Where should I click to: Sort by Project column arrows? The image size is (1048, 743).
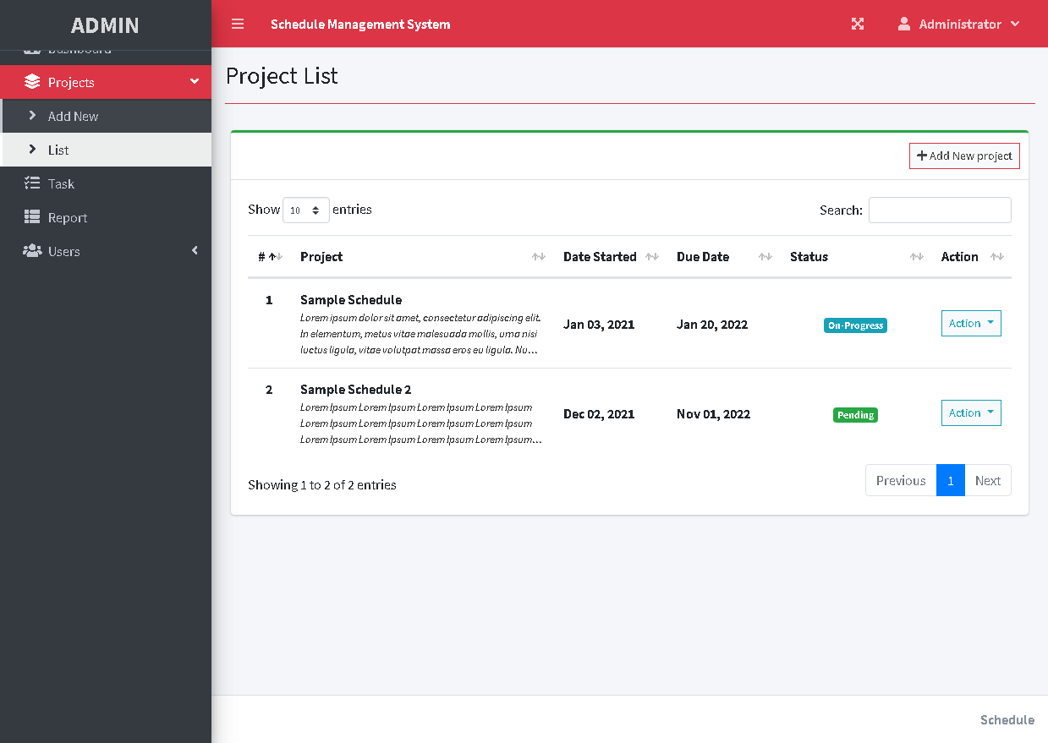point(538,257)
